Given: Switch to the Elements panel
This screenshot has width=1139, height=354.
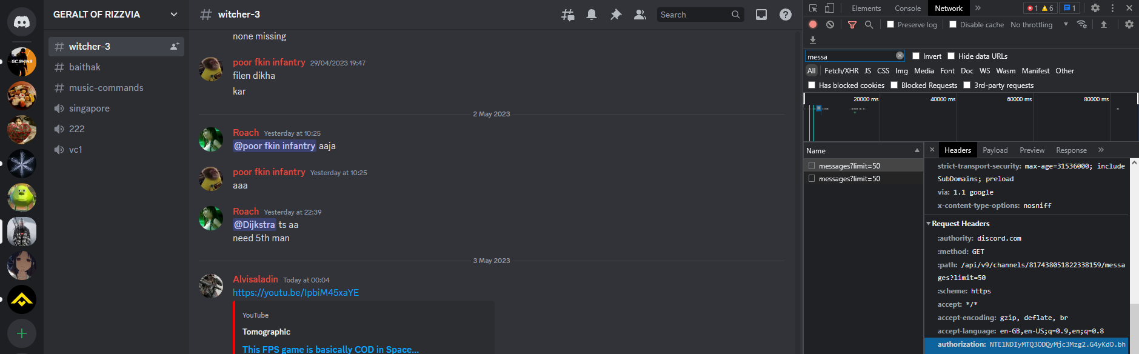Looking at the screenshot, I should 866,8.
